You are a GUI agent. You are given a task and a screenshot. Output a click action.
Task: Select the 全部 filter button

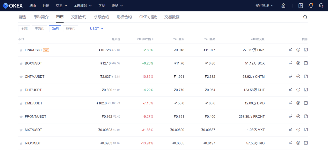click(x=24, y=29)
